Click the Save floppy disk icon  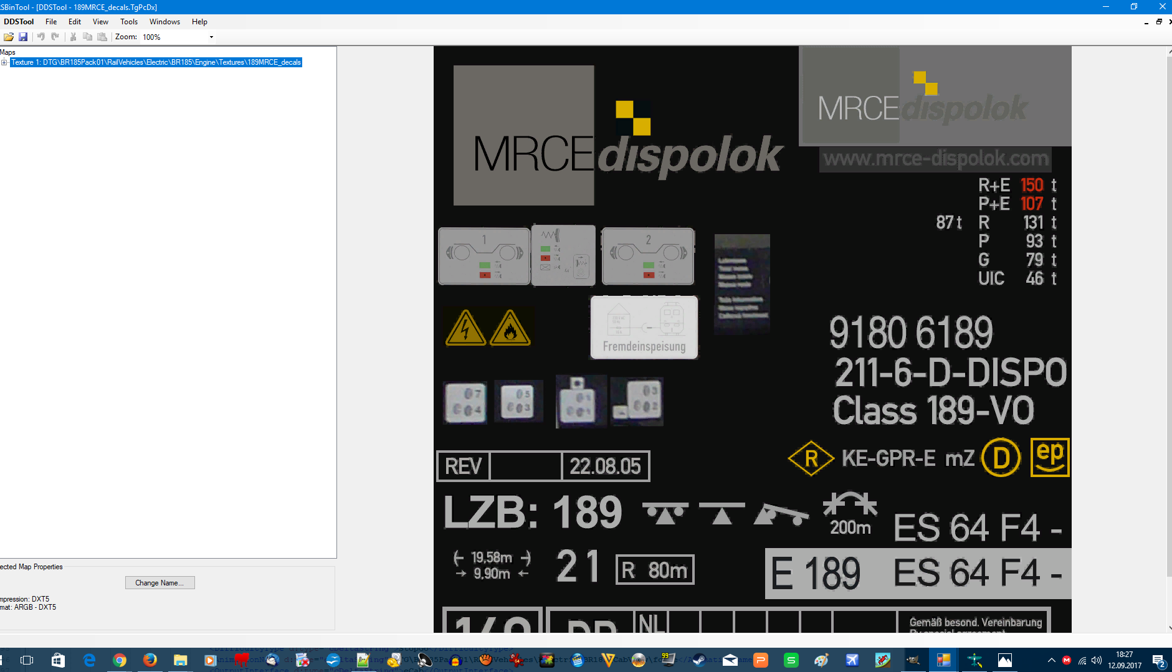(23, 37)
